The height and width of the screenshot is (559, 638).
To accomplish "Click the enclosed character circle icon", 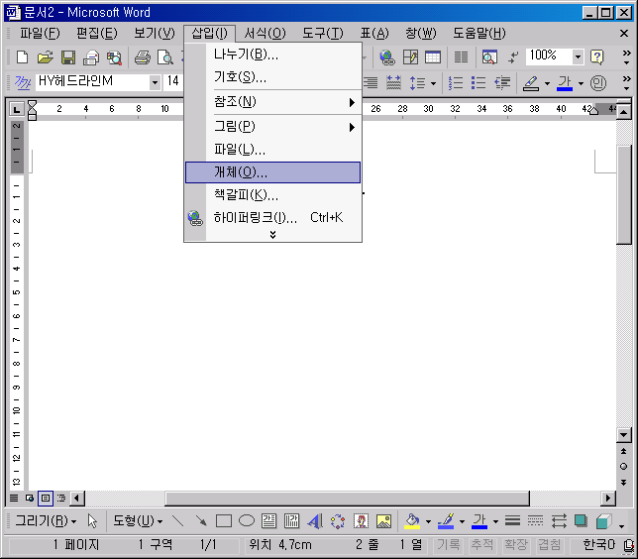I will coord(598,83).
